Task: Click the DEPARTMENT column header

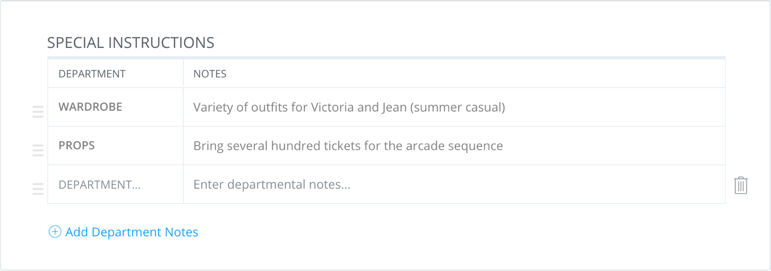Action: pyautogui.click(x=92, y=74)
